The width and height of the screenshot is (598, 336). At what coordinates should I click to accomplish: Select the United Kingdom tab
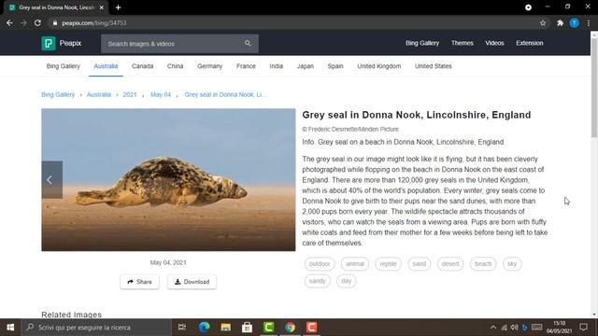pyautogui.click(x=379, y=66)
